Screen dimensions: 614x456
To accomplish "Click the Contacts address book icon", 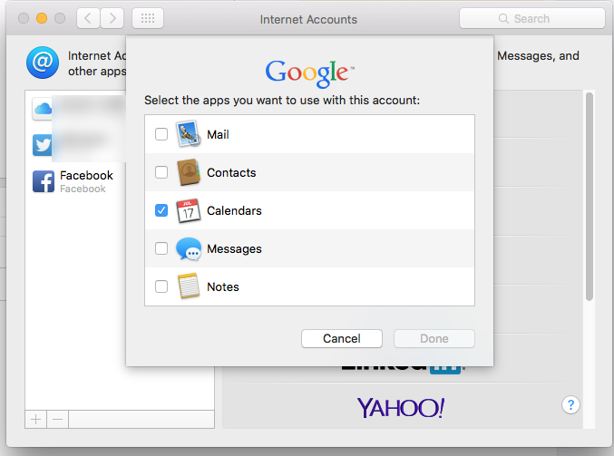I will tap(189, 172).
